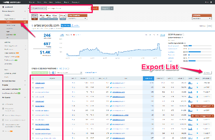Check the box for pool builders orlando row
Screen dimensions: 215x140
[x=33, y=124]
